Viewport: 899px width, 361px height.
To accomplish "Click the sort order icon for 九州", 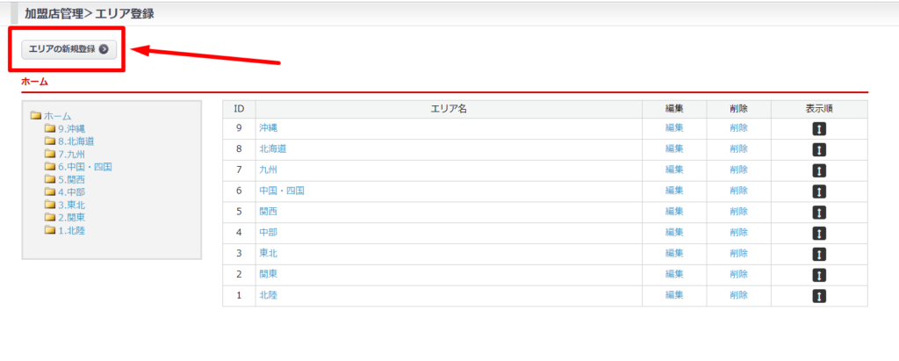I will tap(819, 170).
